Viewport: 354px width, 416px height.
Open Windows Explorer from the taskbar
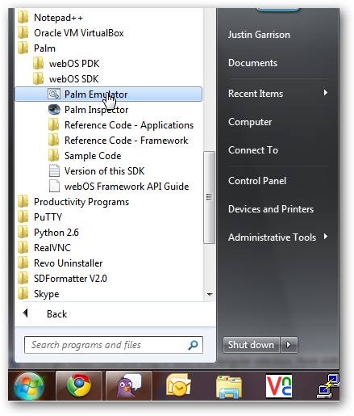click(x=229, y=386)
